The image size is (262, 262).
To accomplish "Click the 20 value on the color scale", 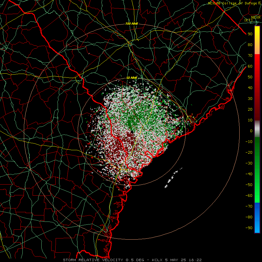I will [250, 109].
